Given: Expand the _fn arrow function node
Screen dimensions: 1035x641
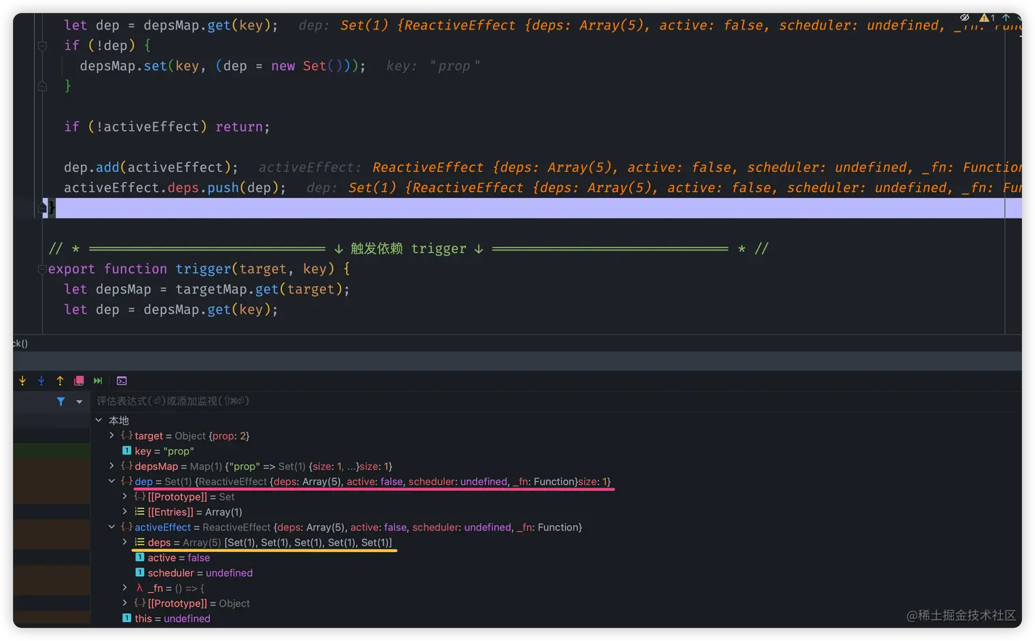Looking at the screenshot, I should point(125,588).
